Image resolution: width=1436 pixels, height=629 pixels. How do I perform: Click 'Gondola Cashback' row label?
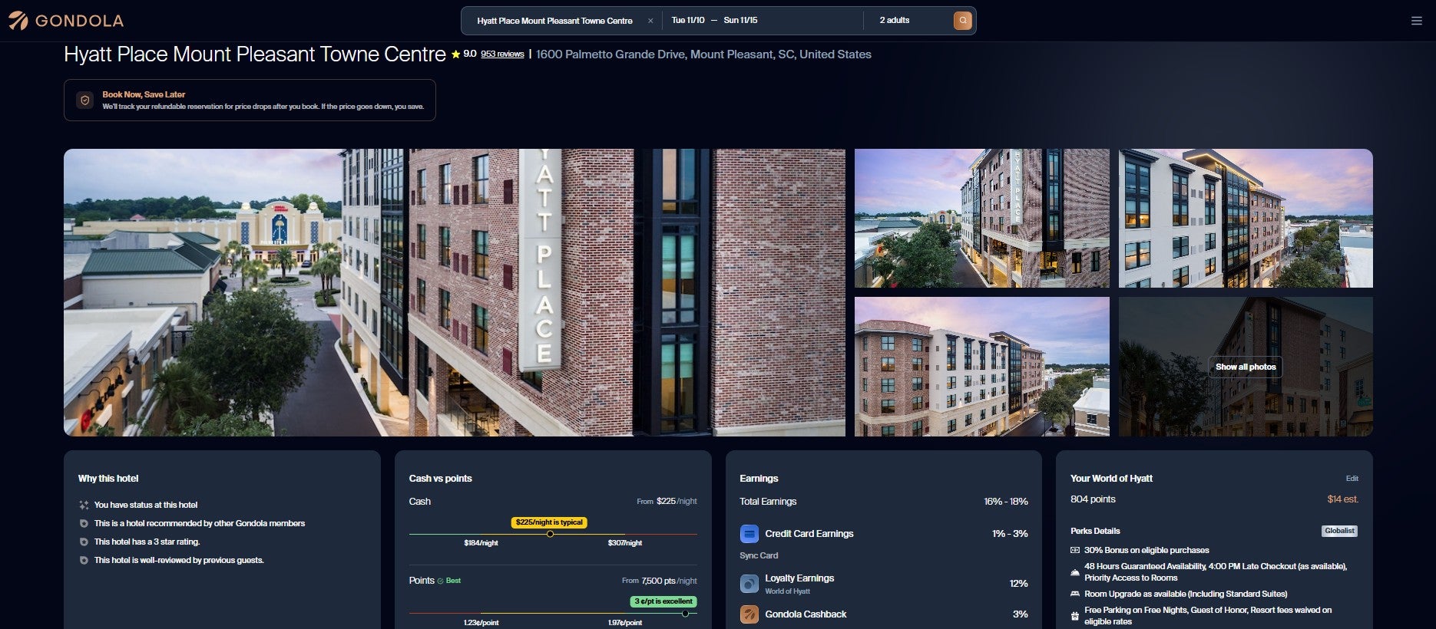(806, 614)
